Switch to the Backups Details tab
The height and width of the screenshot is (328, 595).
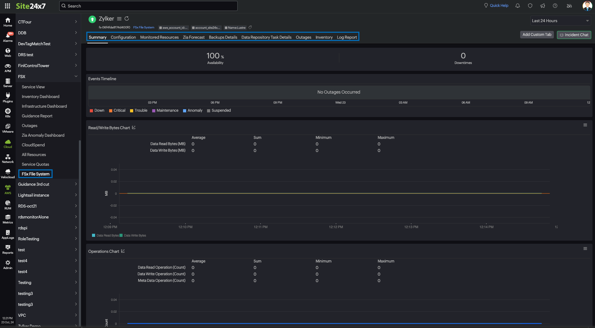223,37
